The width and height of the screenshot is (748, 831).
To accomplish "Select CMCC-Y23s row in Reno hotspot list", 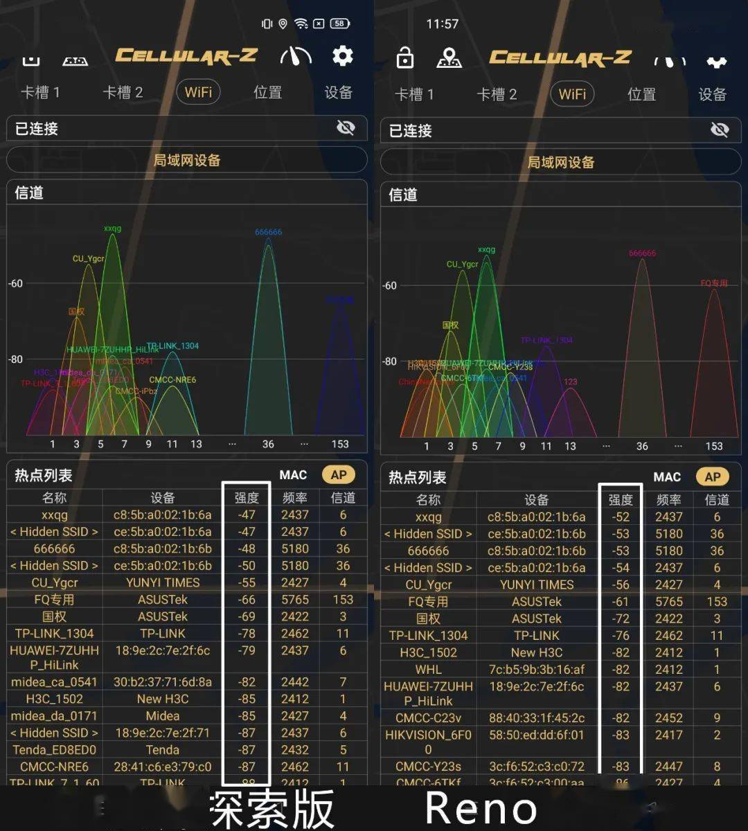I will [x=561, y=767].
